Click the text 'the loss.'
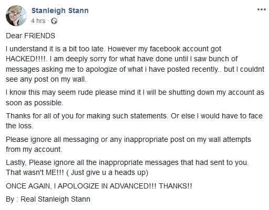This screenshot has width=269, height=210. tap(19, 126)
